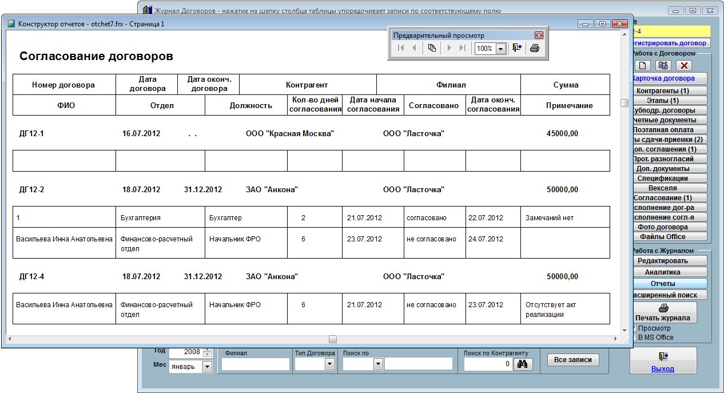Click the copy contract icon
The image size is (724, 393).
point(663,66)
